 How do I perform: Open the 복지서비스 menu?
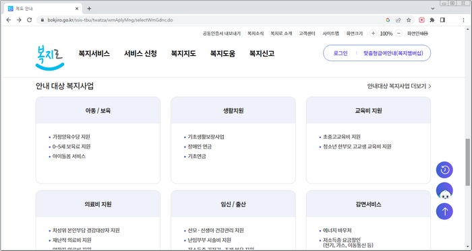pos(94,54)
